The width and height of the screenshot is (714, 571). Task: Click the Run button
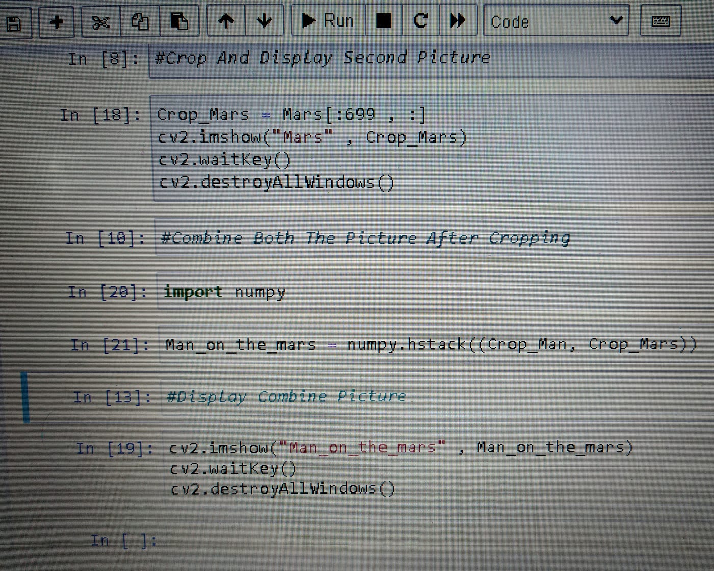328,20
